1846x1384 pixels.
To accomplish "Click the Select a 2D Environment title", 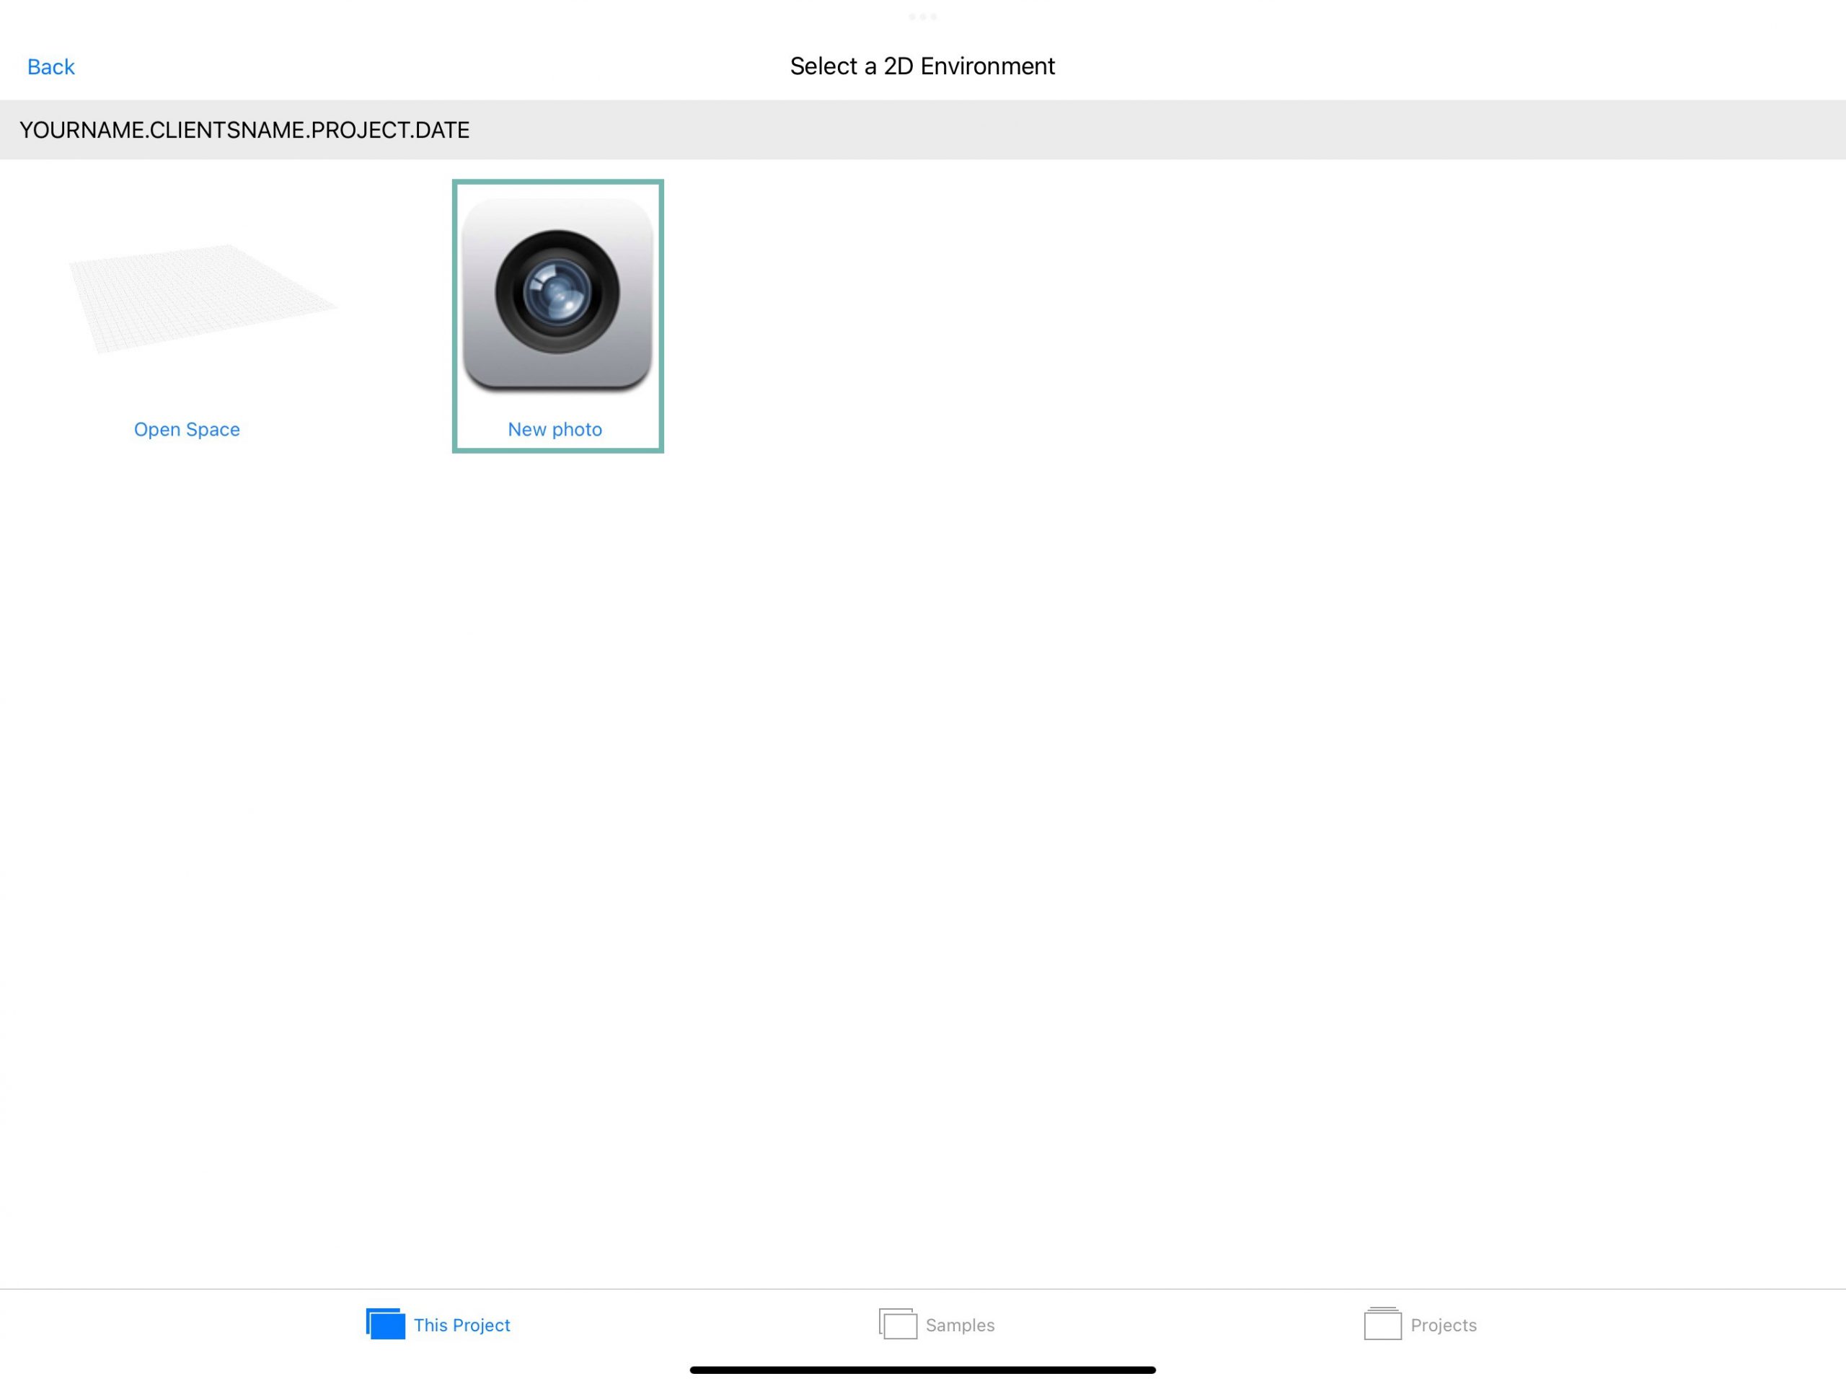I will 922,66.
